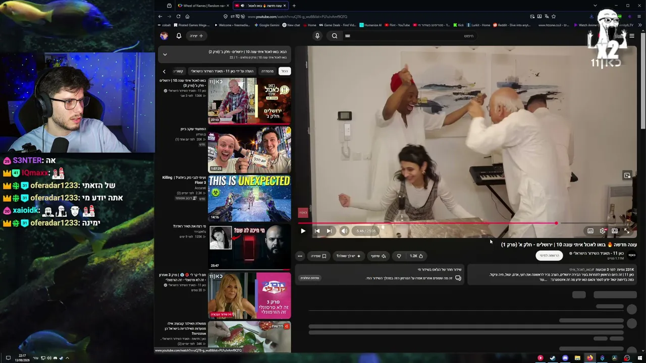Go to the browser home page
This screenshot has height=363, width=646.
coord(187,16)
